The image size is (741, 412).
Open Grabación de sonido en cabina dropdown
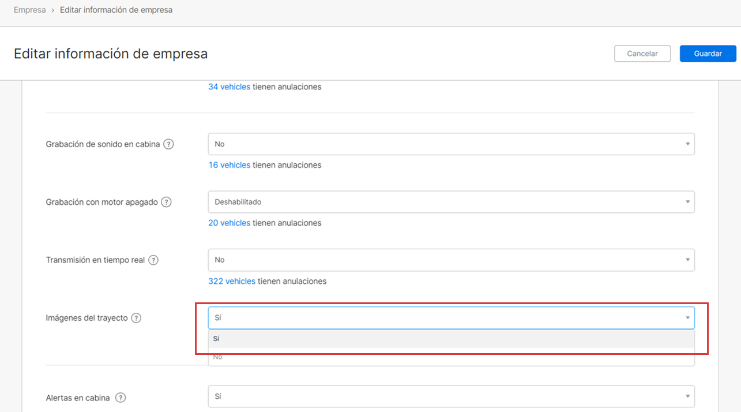tap(451, 144)
